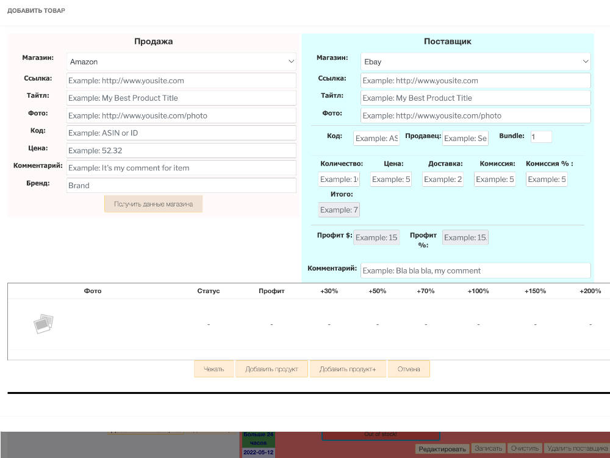Click the Продажа Тайтл input field

tap(181, 98)
